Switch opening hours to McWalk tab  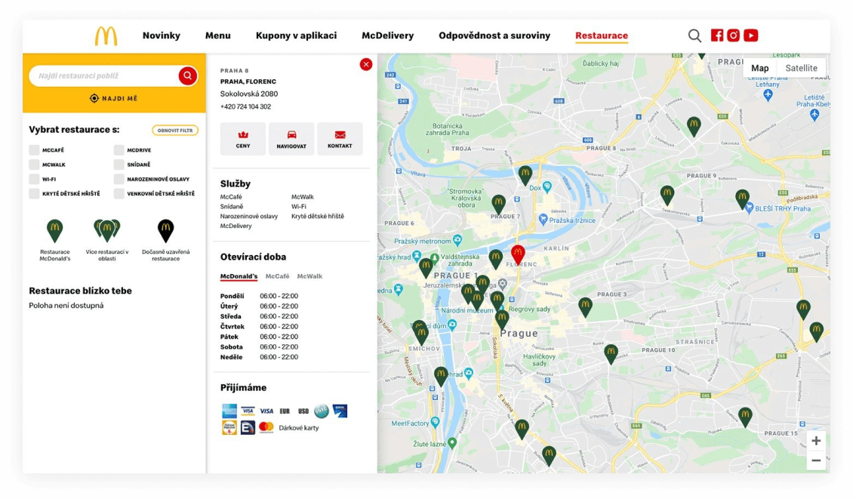[309, 276]
